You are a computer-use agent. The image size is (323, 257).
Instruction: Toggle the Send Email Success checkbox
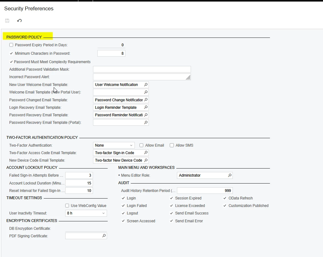171,213
